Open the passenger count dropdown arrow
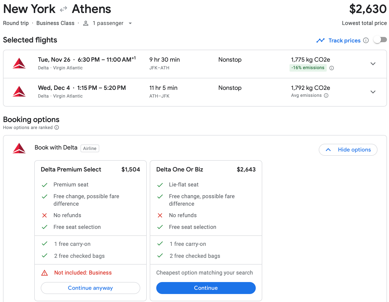The width and height of the screenshot is (389, 302). (x=130, y=23)
